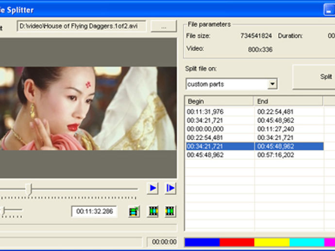Click the highlighted row ending 00:45:48,962
The image size is (335, 251).
(255, 146)
